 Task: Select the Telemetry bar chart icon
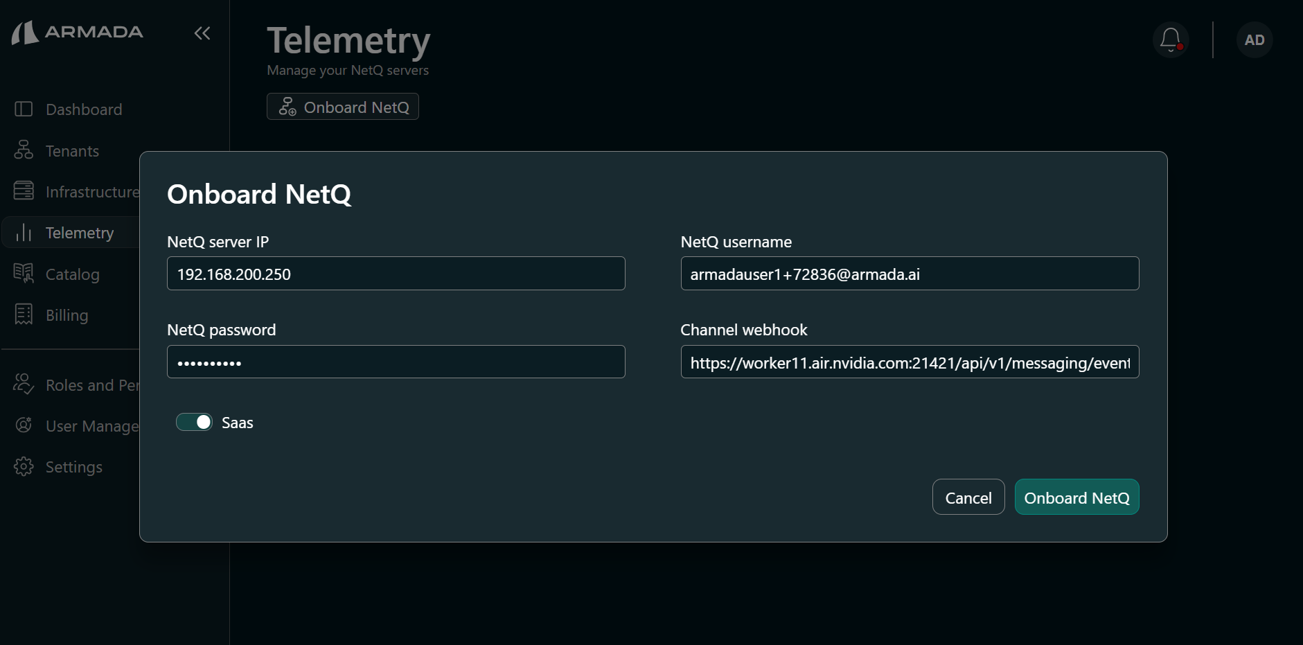point(24,233)
